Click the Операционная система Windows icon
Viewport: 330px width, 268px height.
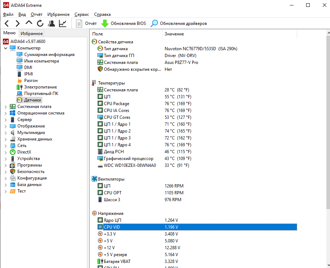point(13,113)
